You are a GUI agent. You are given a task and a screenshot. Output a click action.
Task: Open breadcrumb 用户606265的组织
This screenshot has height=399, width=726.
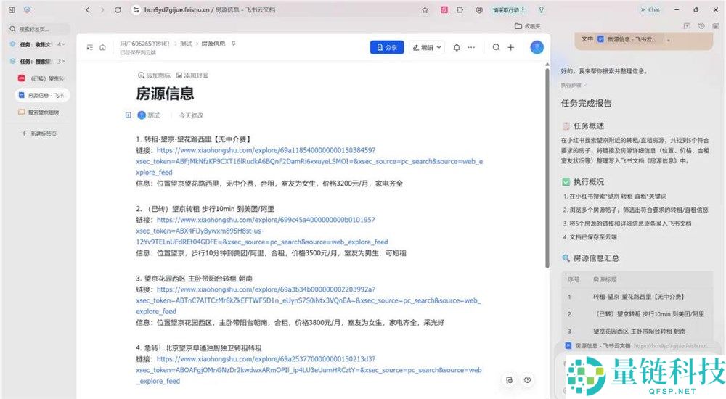click(x=144, y=44)
